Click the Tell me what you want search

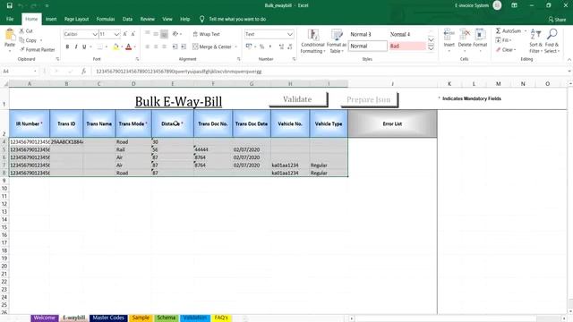tap(236, 19)
